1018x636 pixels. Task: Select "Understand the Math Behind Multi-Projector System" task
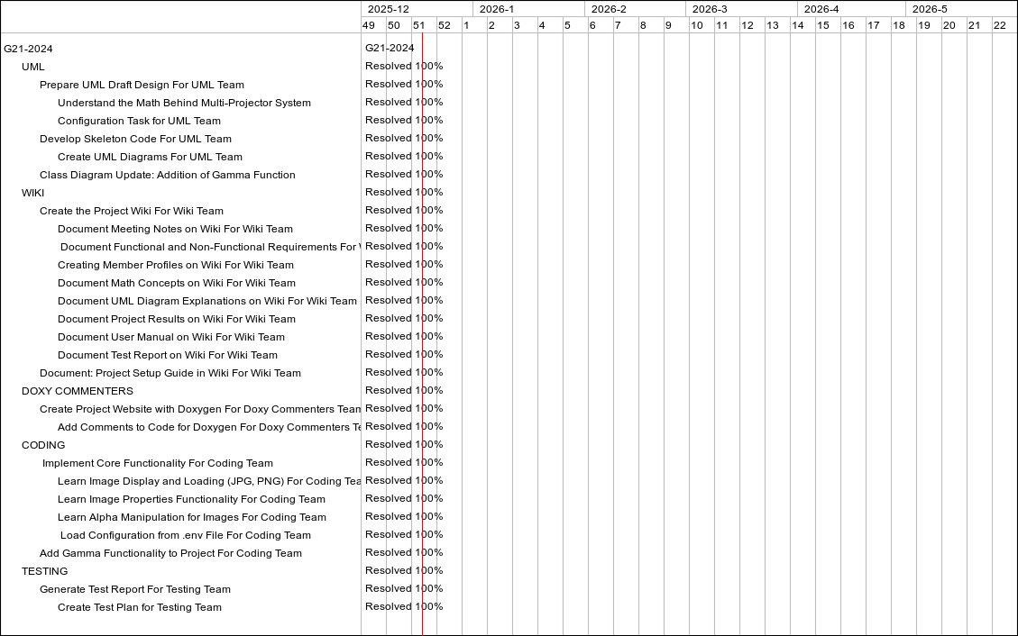click(184, 103)
